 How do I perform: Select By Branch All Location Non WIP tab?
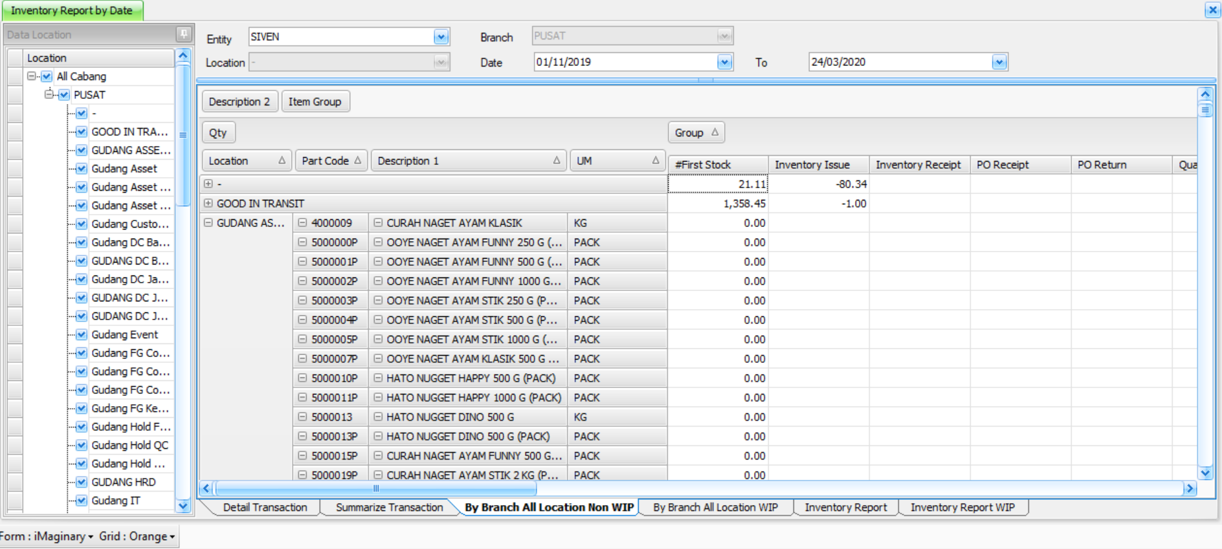pyautogui.click(x=549, y=508)
